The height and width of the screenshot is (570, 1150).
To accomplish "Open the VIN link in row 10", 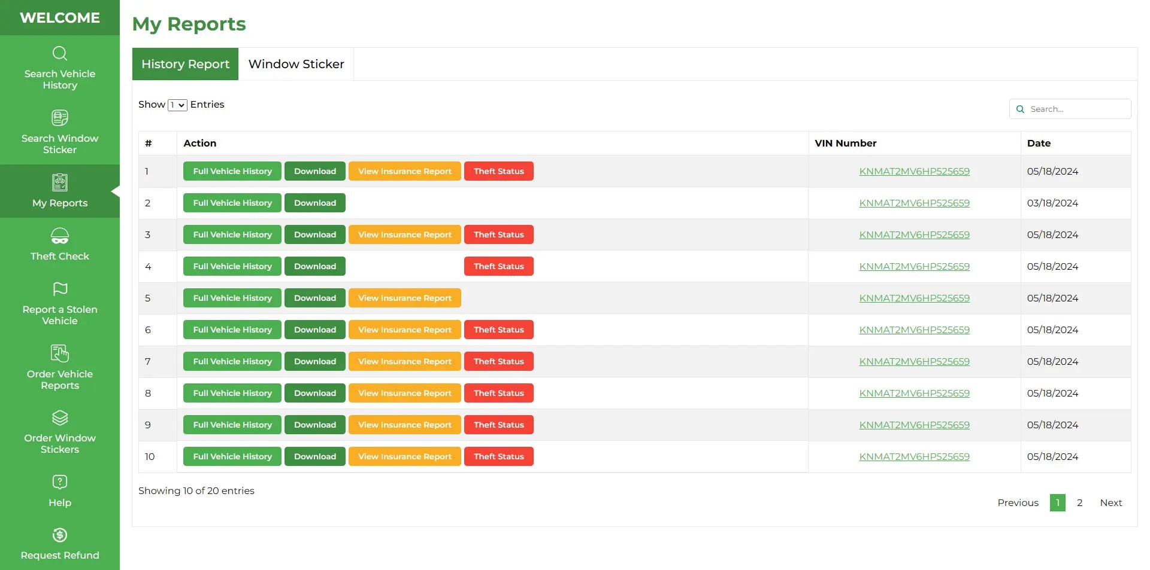I will pyautogui.click(x=914, y=456).
